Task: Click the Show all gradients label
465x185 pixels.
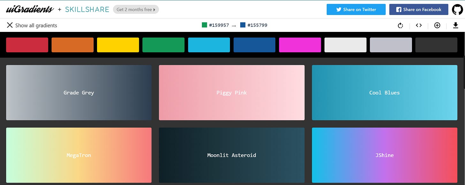Action: pyautogui.click(x=36, y=26)
